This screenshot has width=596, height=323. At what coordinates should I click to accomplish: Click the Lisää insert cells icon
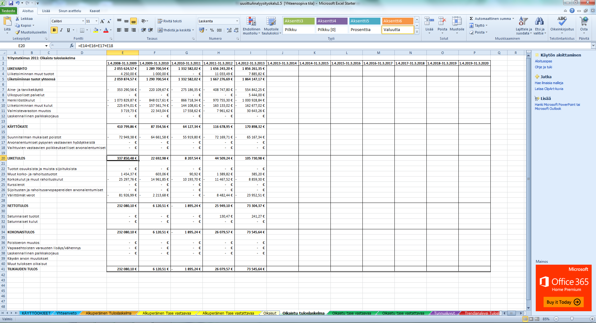(x=429, y=21)
